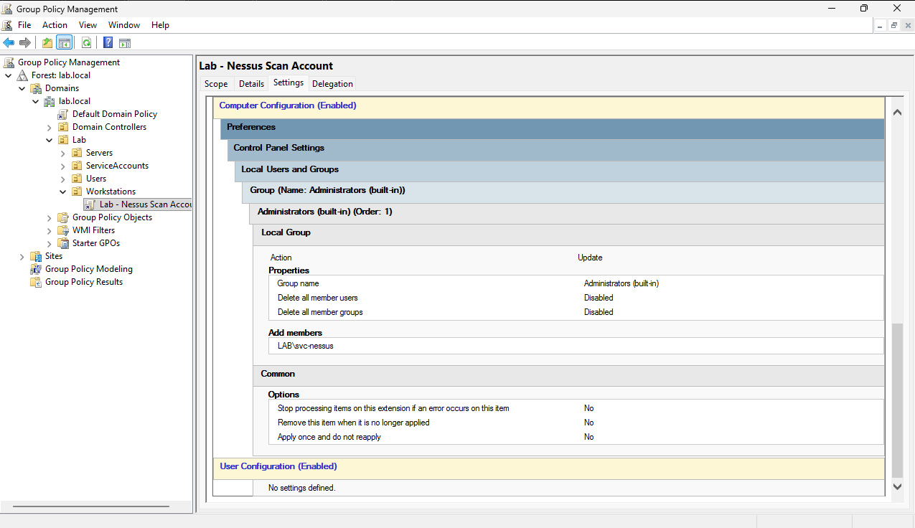
Task: Collapse the Lab OU node
Action: point(50,140)
